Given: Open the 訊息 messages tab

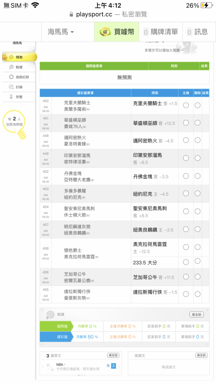Looking at the screenshot, I should pos(198,32).
